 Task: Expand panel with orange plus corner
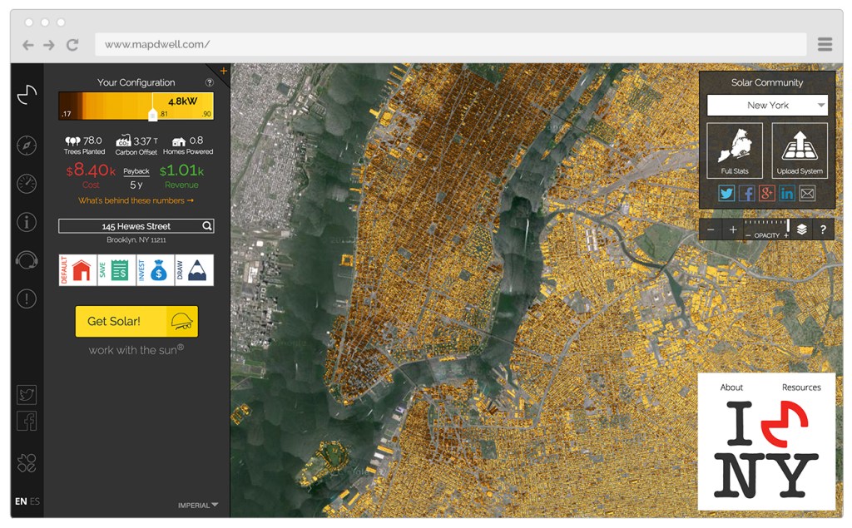(x=223, y=71)
